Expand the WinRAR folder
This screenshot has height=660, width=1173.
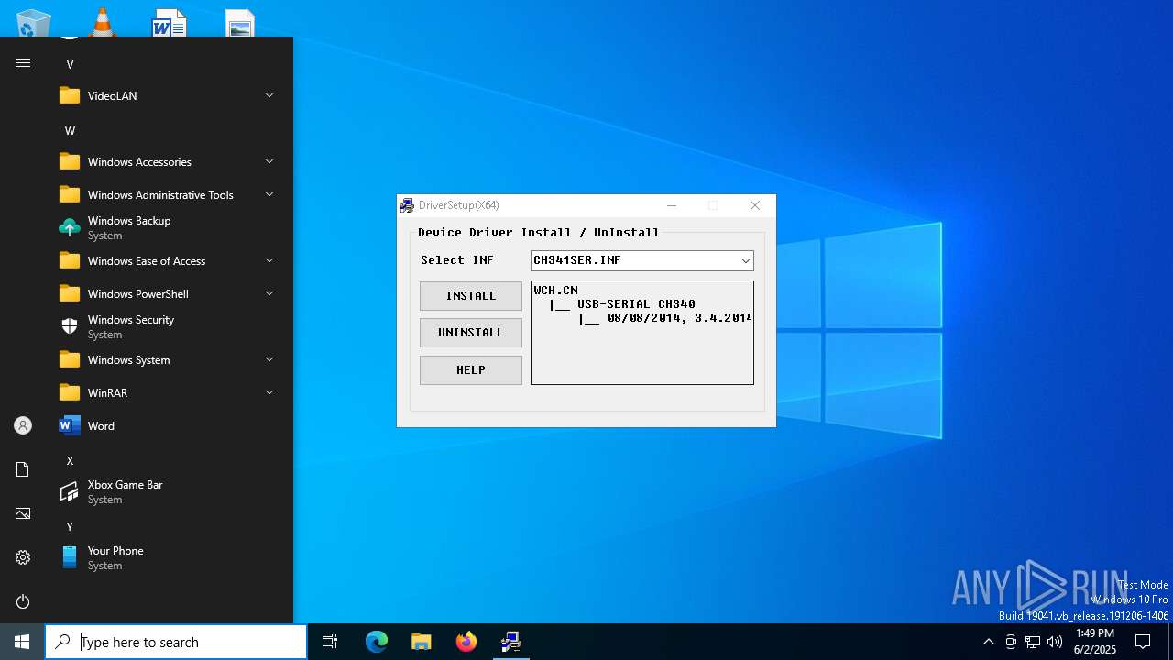(169, 392)
